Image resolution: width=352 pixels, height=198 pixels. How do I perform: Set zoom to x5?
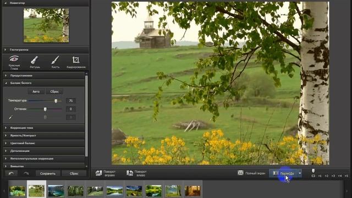click(346, 176)
